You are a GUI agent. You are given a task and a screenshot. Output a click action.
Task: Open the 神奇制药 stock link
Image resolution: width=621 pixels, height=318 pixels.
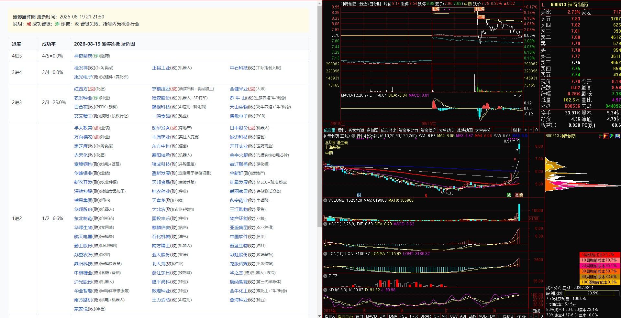point(83,56)
